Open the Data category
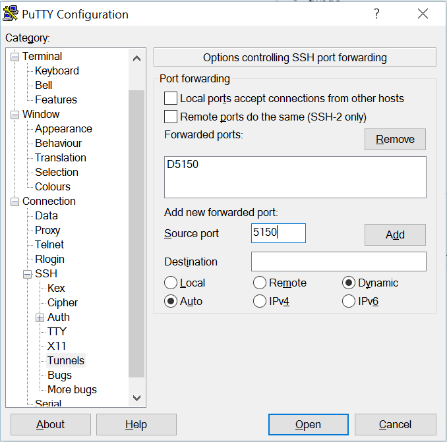 click(46, 215)
